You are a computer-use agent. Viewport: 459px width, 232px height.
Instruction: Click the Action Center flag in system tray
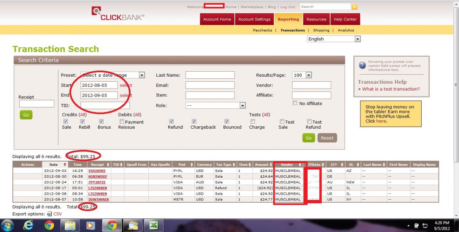[x=417, y=225]
